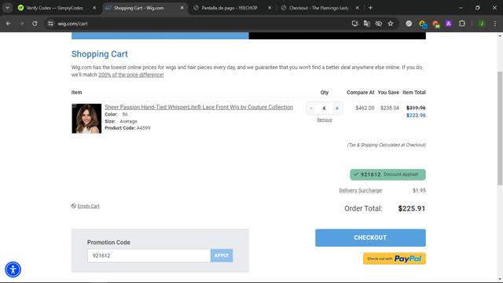
Task: Close the Verify Codes — SimplyCodes tab
Action: pyautogui.click(x=94, y=8)
